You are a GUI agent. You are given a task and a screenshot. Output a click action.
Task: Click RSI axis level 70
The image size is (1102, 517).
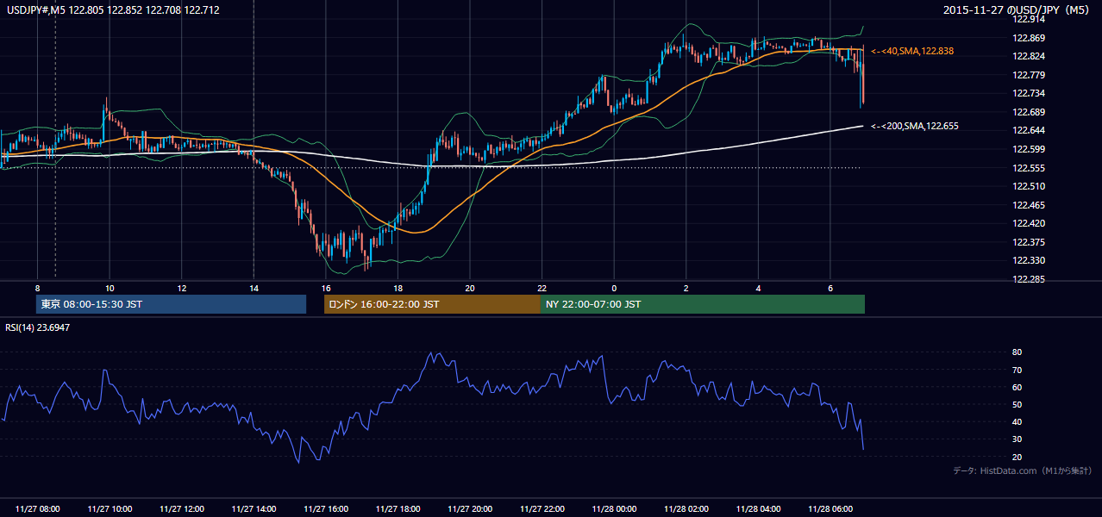(1017, 370)
